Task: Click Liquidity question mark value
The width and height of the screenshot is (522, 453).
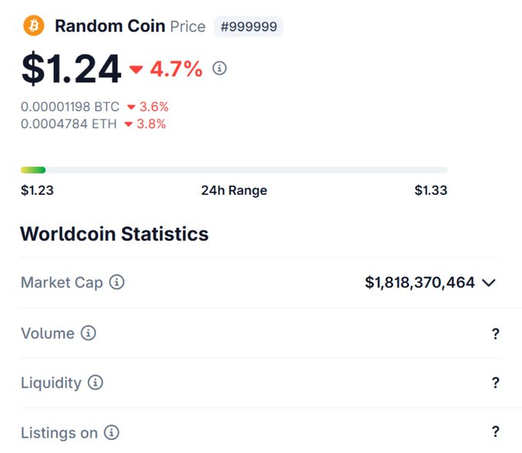Action: click(496, 382)
